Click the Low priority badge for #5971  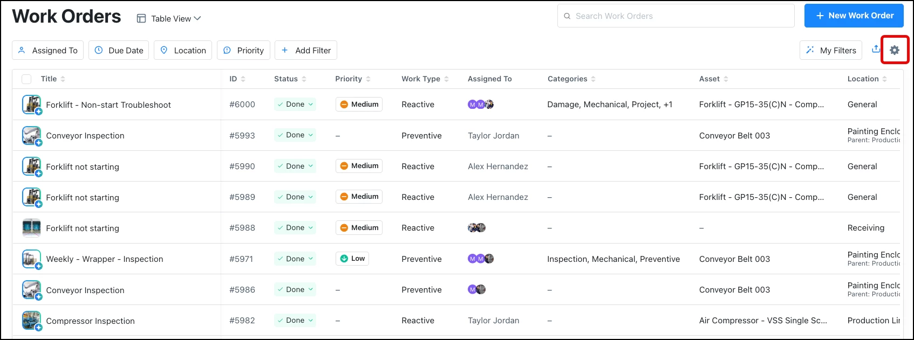pyautogui.click(x=352, y=259)
